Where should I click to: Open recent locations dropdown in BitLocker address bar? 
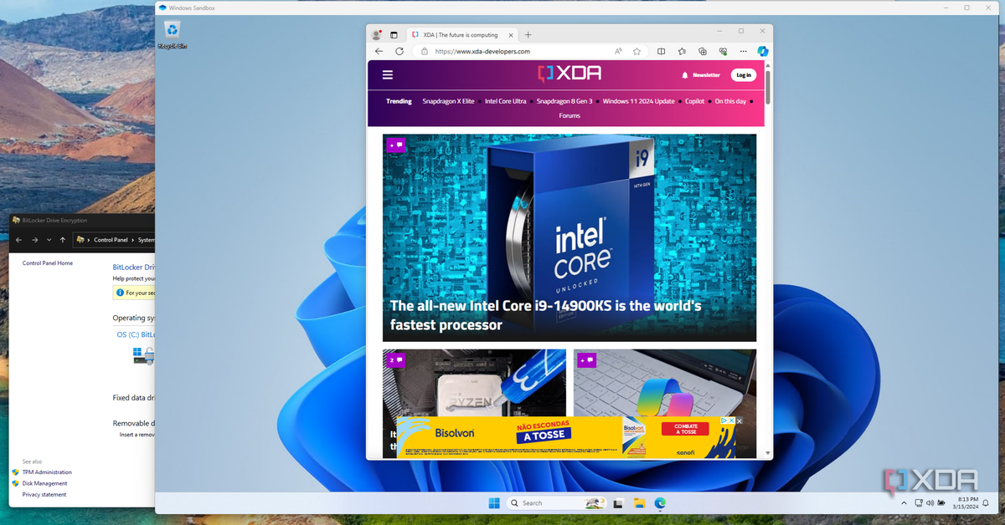[51, 240]
